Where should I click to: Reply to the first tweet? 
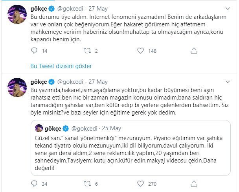coord(35,50)
